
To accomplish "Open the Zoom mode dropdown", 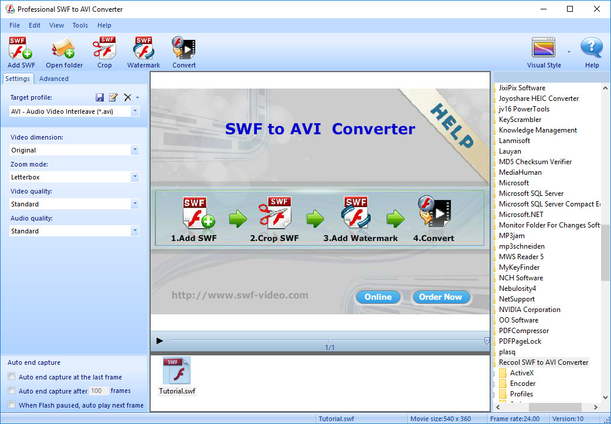I will 135,177.
